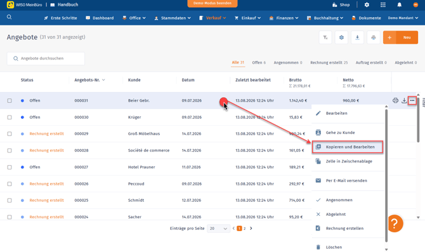Click the download export icon button
Viewport: 425px width, 252px height.
pyautogui.click(x=357, y=37)
